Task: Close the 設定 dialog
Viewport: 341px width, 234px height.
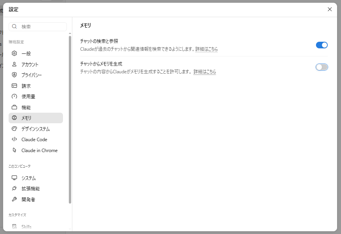Action: click(x=330, y=9)
